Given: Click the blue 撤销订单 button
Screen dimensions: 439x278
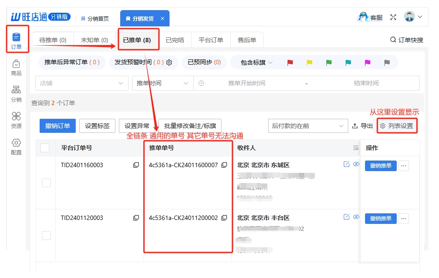Looking at the screenshot, I should point(57,126).
